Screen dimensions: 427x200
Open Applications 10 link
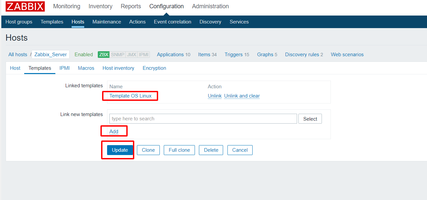(x=174, y=55)
